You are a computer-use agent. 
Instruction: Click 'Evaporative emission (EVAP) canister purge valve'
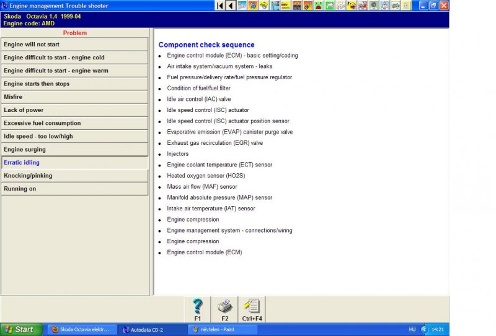click(x=229, y=132)
